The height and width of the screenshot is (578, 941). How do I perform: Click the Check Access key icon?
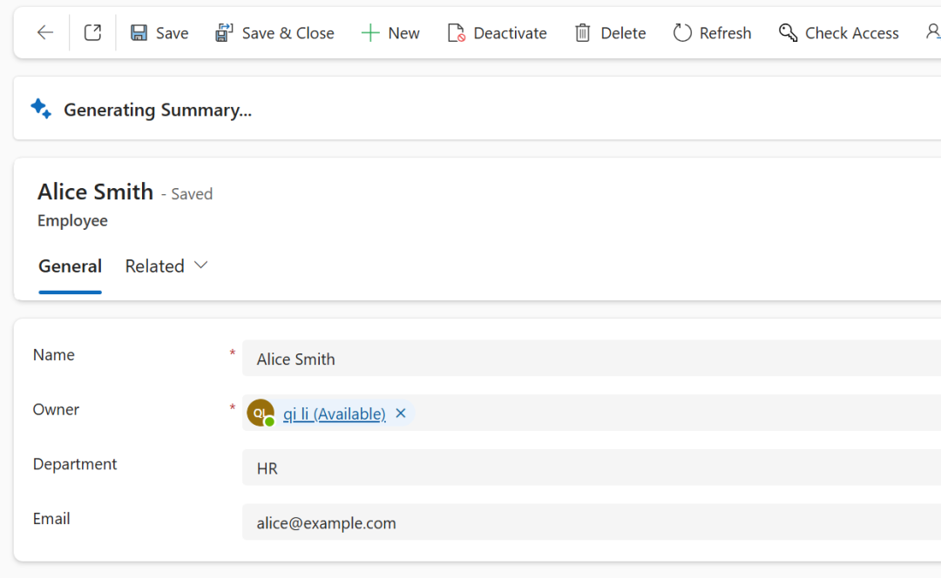[x=788, y=33]
